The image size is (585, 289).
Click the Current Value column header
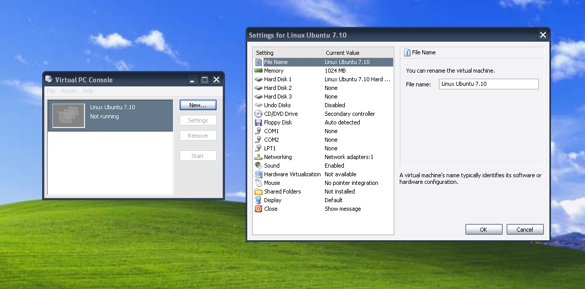(x=358, y=52)
